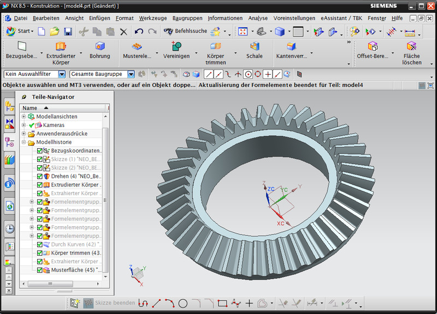The width and height of the screenshot is (437, 314).
Task: Click the Save disk icon
Action: (69, 32)
